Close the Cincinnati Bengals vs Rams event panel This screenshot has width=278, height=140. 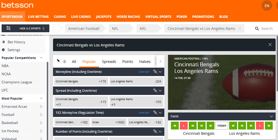tap(270, 45)
